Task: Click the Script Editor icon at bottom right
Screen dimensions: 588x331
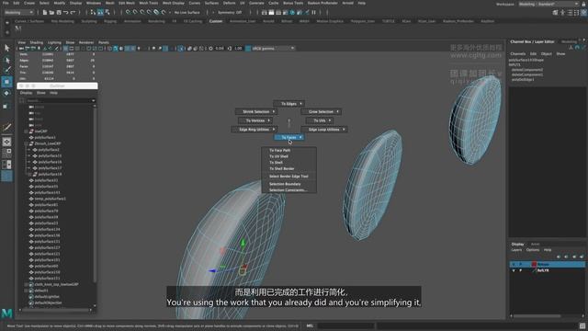Action: pyautogui.click(x=582, y=325)
